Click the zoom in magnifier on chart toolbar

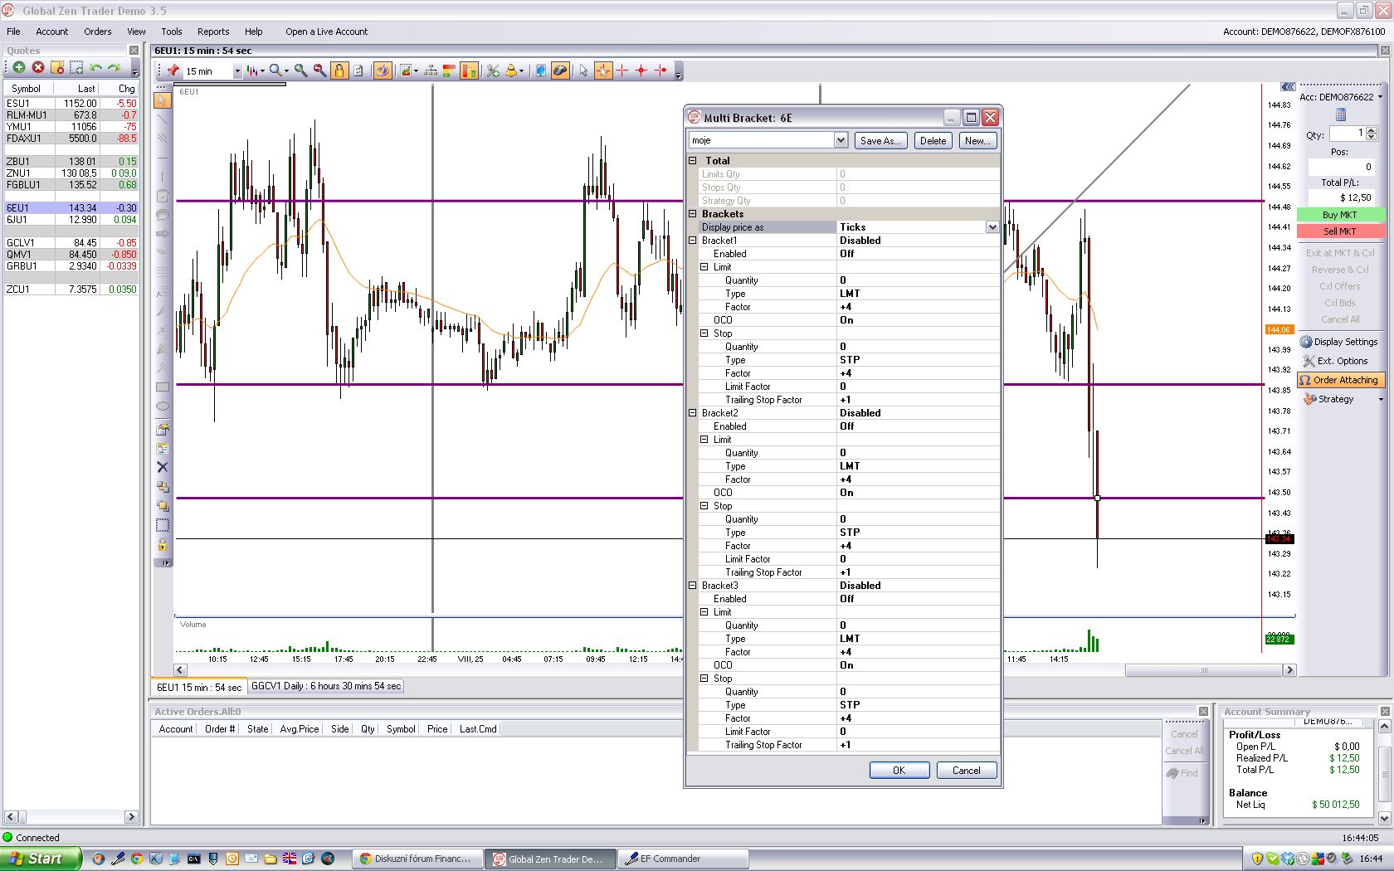click(300, 71)
